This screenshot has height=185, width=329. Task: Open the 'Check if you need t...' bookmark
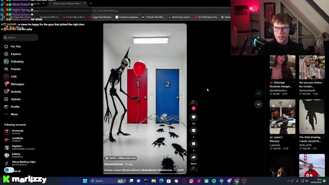[x=180, y=17]
